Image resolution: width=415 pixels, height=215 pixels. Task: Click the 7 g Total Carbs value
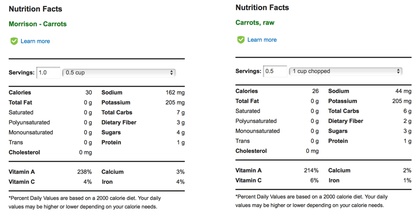coord(181,112)
